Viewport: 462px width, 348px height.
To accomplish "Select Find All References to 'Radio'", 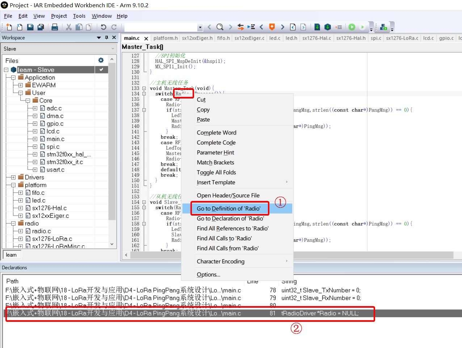I will click(x=232, y=228).
